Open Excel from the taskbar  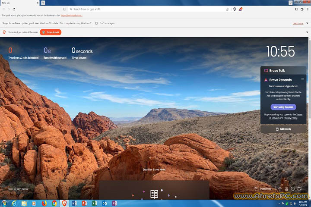pyautogui.click(x=95, y=204)
